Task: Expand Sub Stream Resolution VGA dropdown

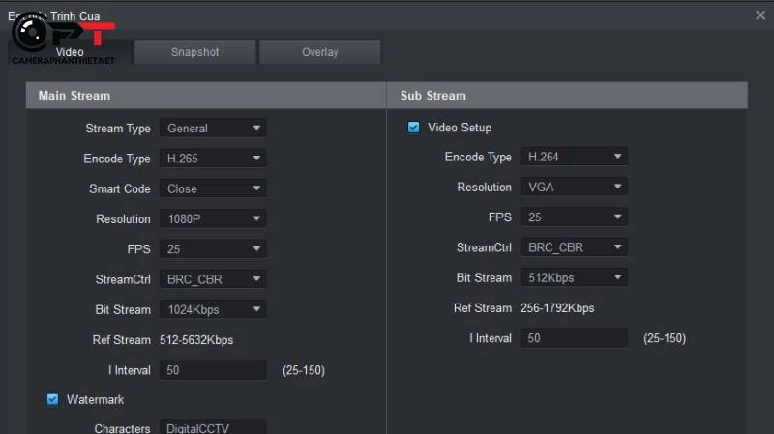Action: pyautogui.click(x=574, y=187)
